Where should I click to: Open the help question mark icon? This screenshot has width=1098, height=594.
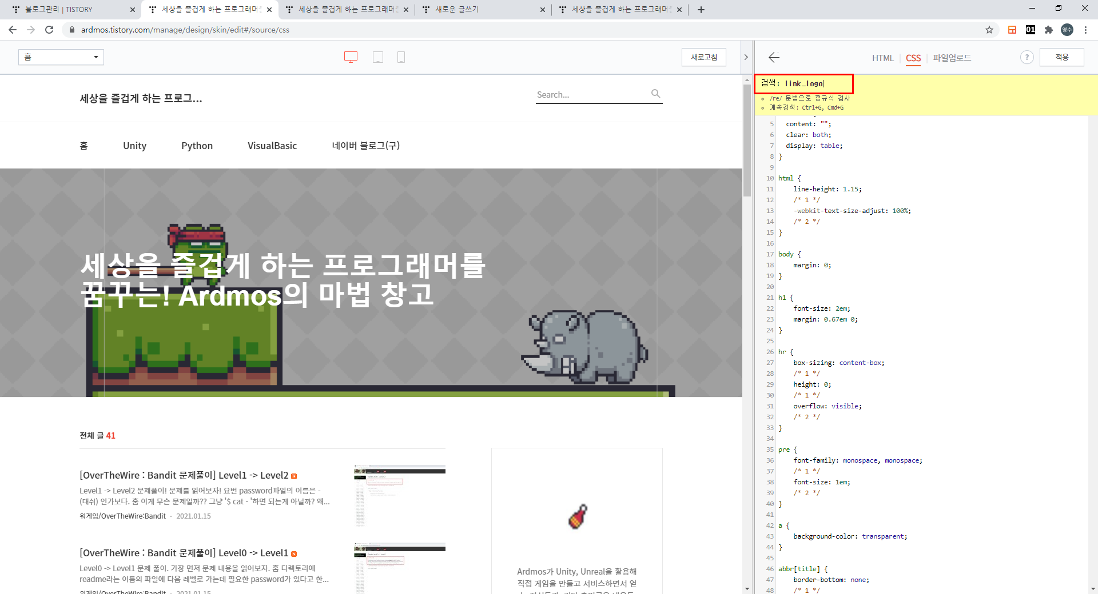[x=1027, y=57]
